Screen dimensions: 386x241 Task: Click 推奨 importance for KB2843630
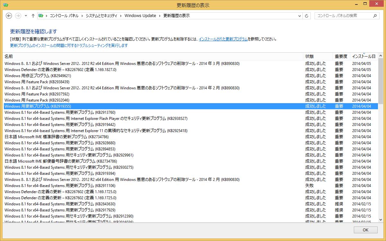(x=339, y=204)
